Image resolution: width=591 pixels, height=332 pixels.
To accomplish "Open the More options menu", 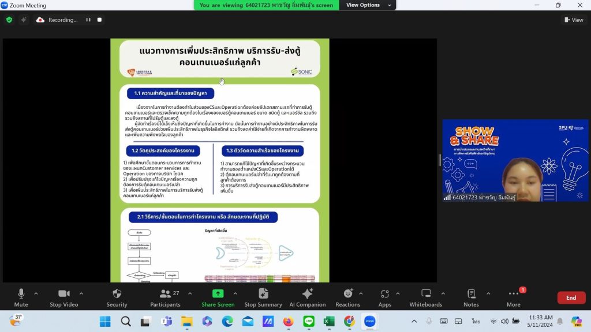I will [x=513, y=298].
